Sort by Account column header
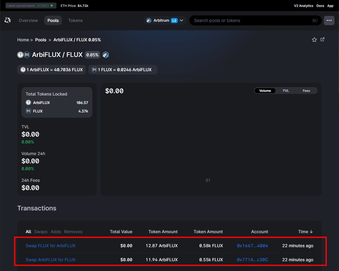This screenshot has width=339, height=271. coord(259,231)
